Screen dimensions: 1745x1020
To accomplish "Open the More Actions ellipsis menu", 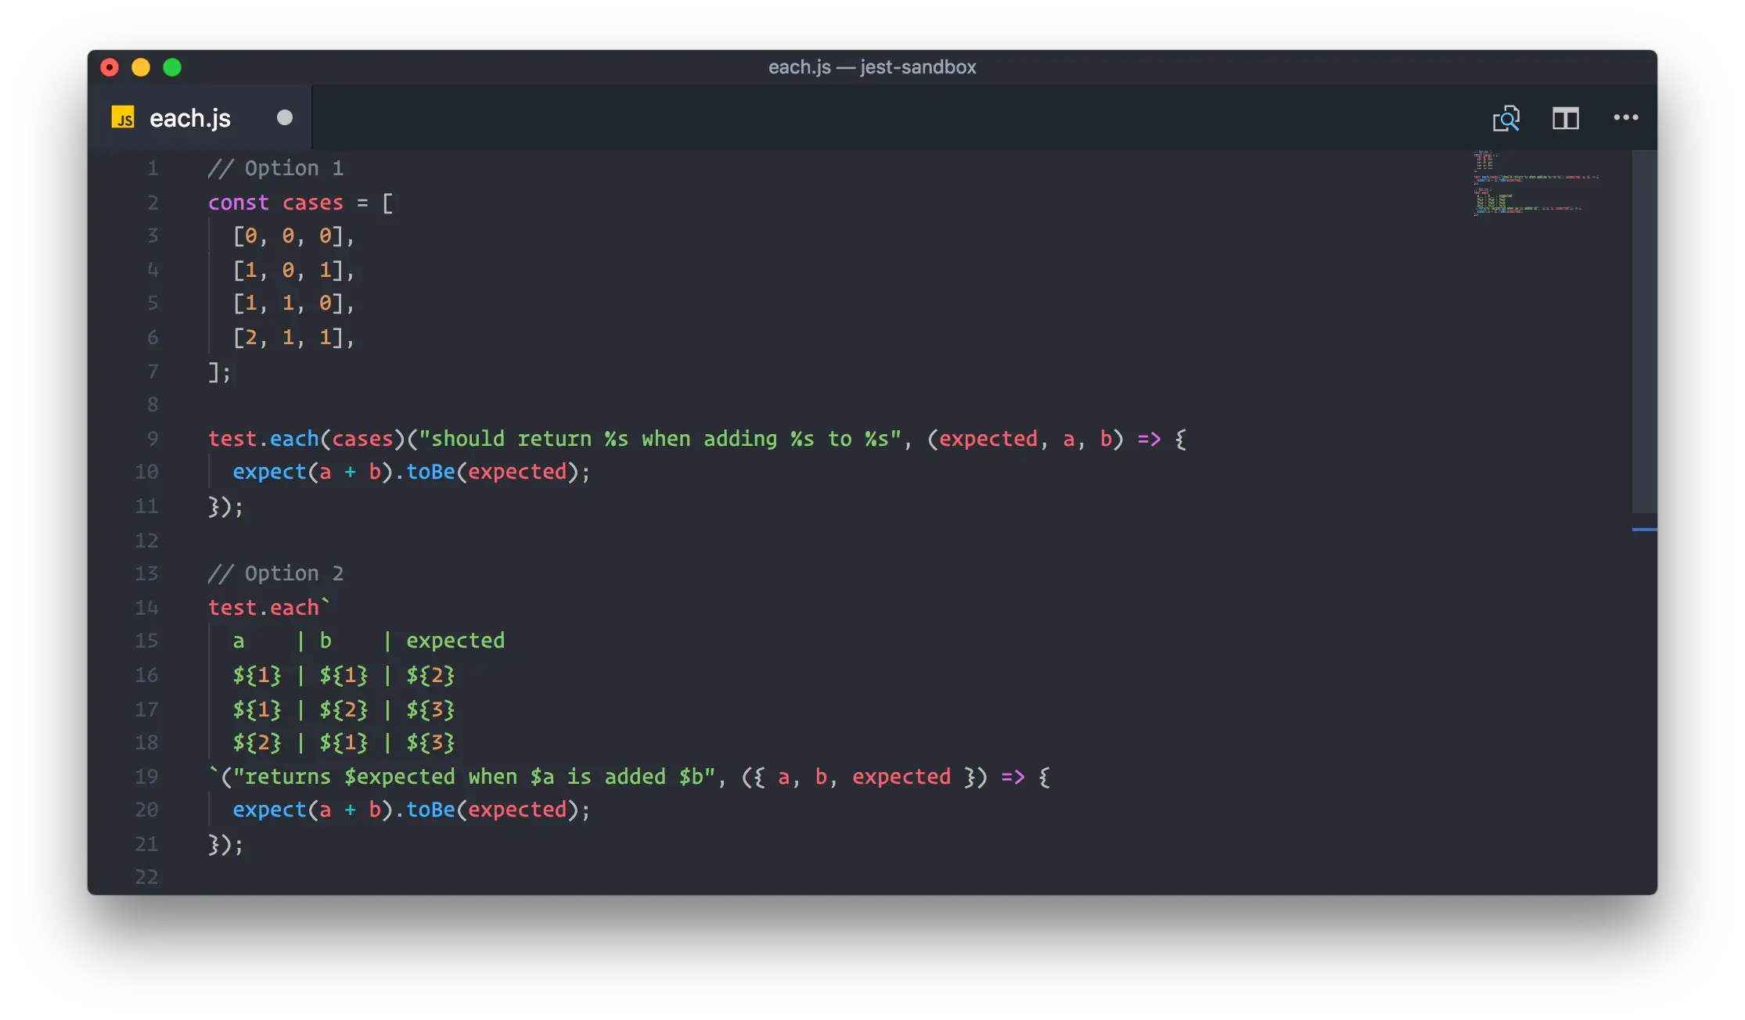I will pos(1625,117).
